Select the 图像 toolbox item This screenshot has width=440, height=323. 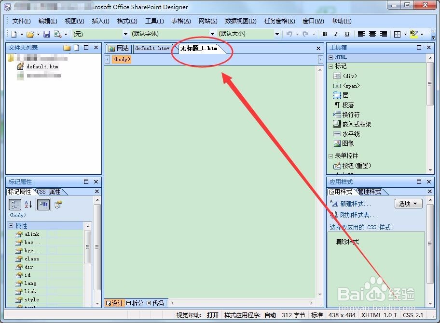pyautogui.click(x=344, y=143)
